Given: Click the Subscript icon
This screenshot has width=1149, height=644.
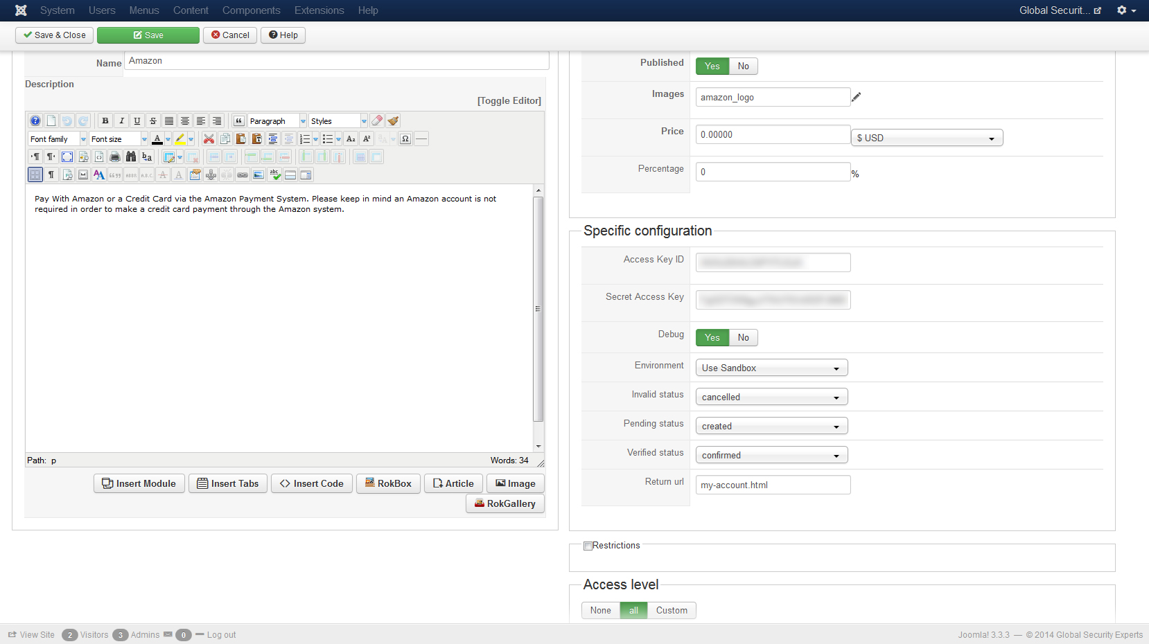Looking at the screenshot, I should pyautogui.click(x=351, y=138).
